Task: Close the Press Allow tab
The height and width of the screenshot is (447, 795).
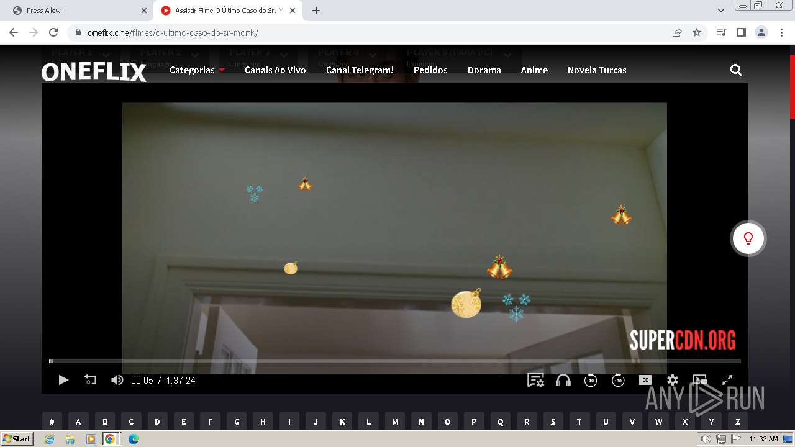Action: (144, 11)
